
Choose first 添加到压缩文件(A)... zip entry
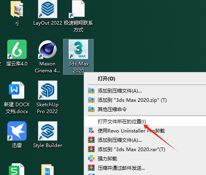[x=145, y=91]
